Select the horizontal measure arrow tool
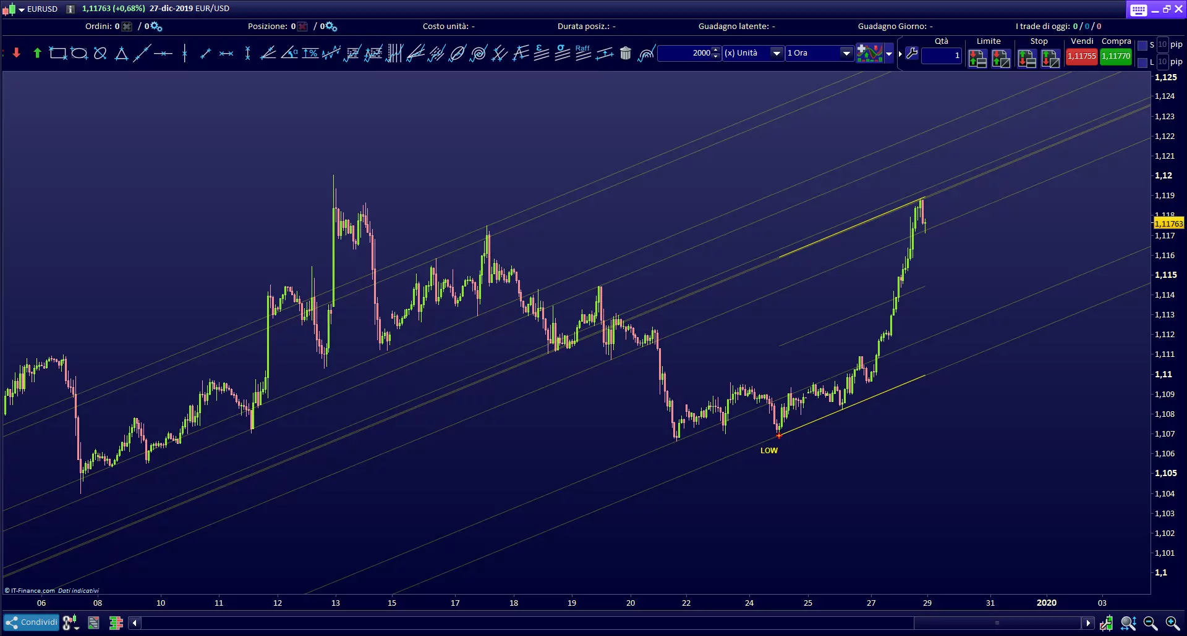Screen dimensions: 1187x636 (226, 54)
